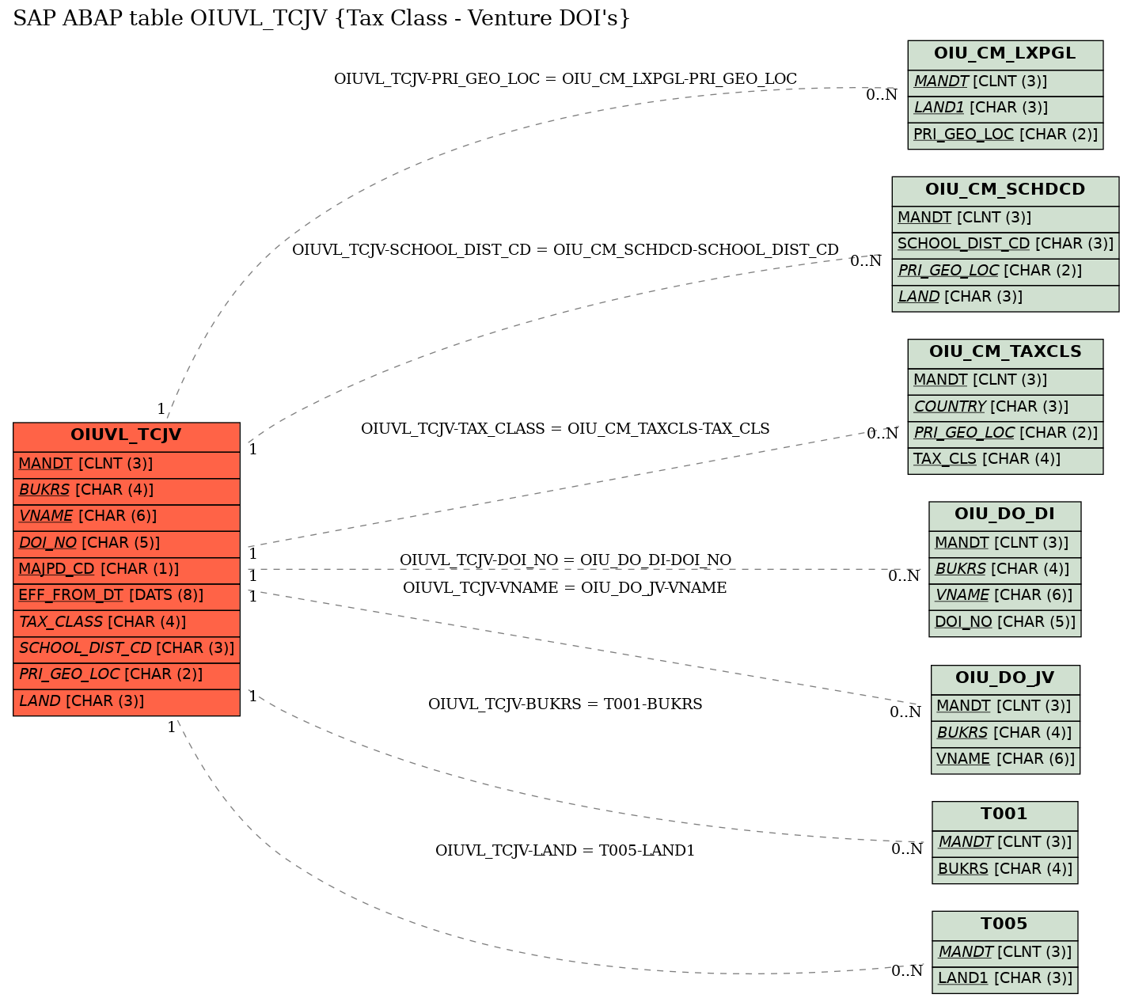Image resolution: width=1131 pixels, height=1002 pixels.
Task: Select SCHOOL_DIST_CD field in OIU_CM_SCHDCD
Action: click(x=1005, y=245)
